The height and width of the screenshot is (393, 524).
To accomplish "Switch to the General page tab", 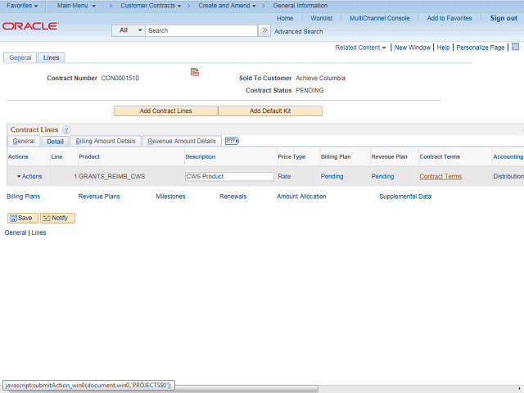I will (20, 57).
